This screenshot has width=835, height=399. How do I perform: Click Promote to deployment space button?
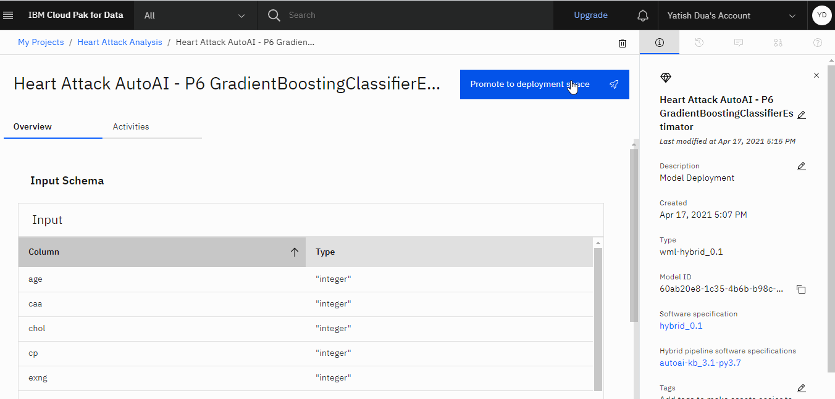click(545, 84)
